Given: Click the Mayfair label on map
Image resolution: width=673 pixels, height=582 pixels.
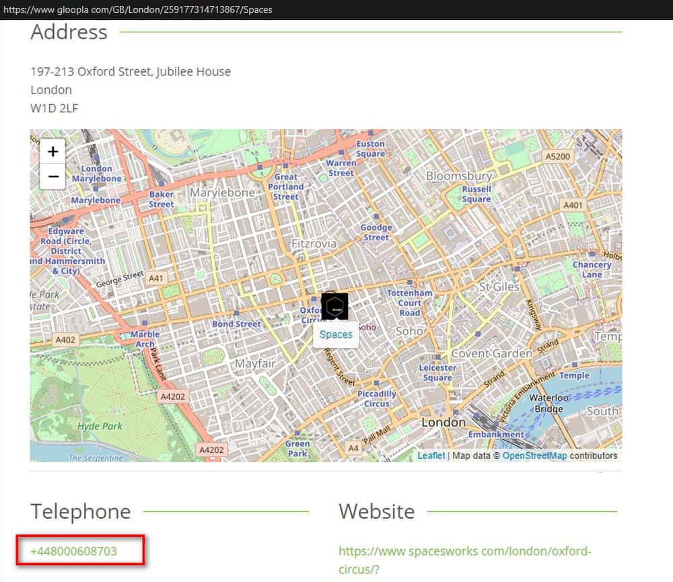Looking at the screenshot, I should tap(255, 363).
